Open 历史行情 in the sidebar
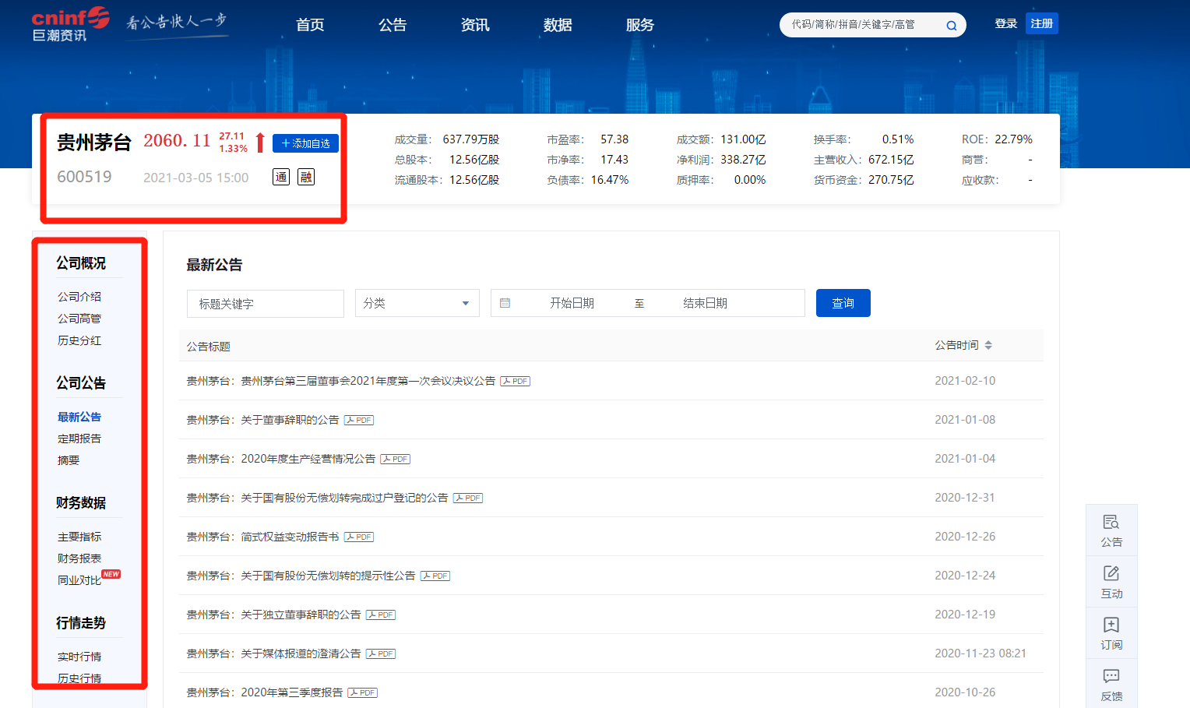This screenshot has width=1190, height=708. [x=79, y=678]
